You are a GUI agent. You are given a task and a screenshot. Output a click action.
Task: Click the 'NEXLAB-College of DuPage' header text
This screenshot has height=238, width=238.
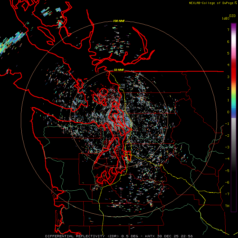[211, 3]
